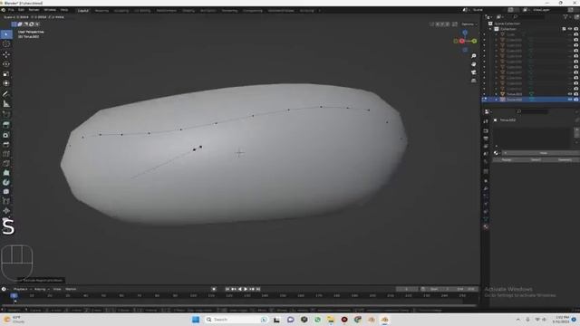
Task: Click the viewport zoom gizmo icon
Action: tap(474, 56)
